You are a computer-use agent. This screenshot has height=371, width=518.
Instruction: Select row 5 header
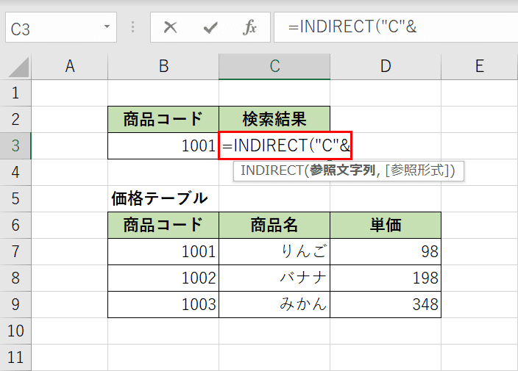click(15, 198)
